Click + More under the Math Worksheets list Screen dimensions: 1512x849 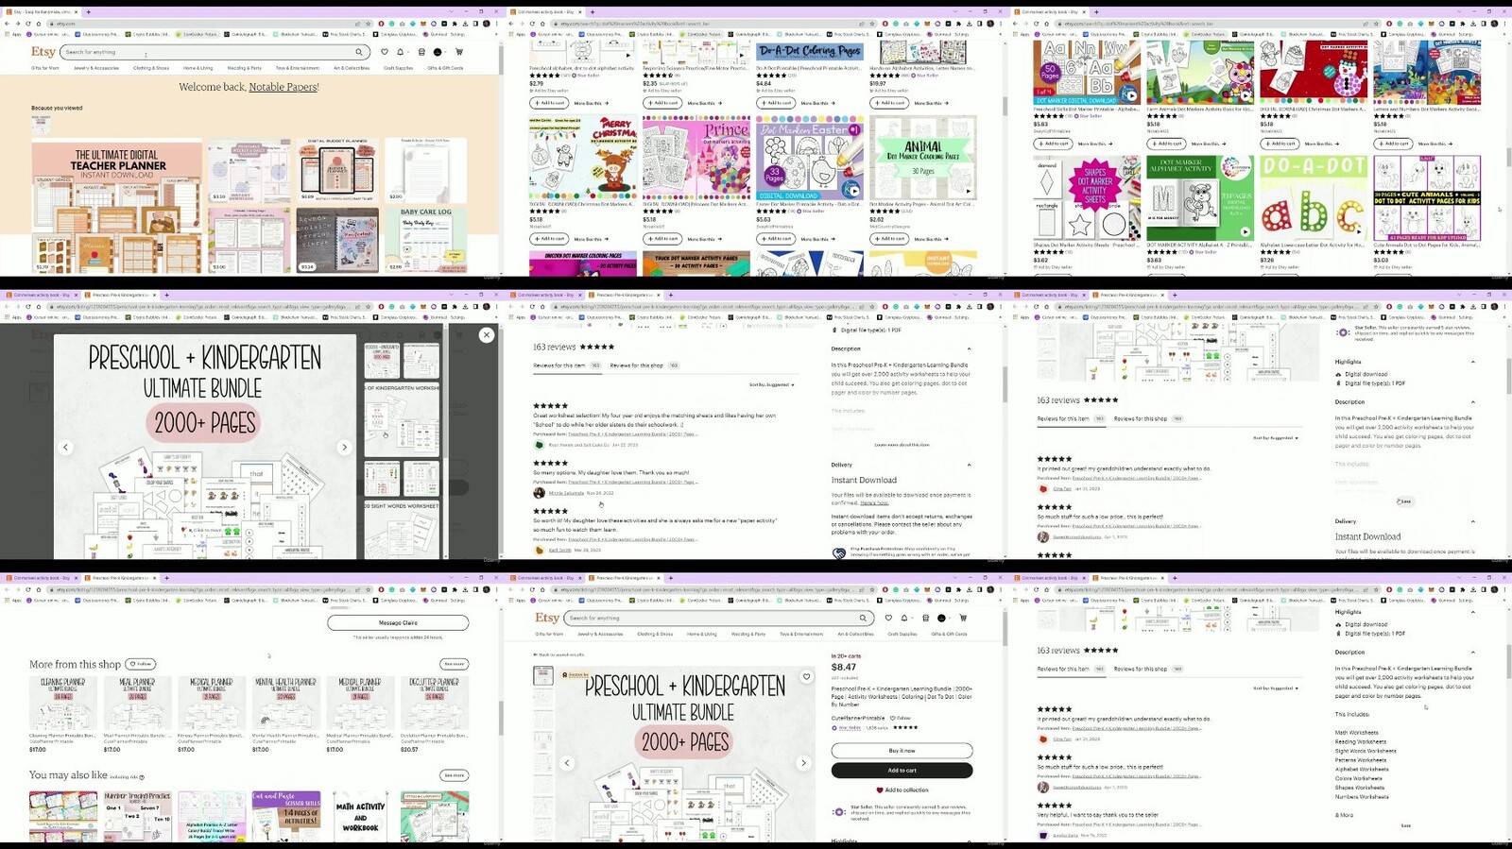pos(1344,815)
